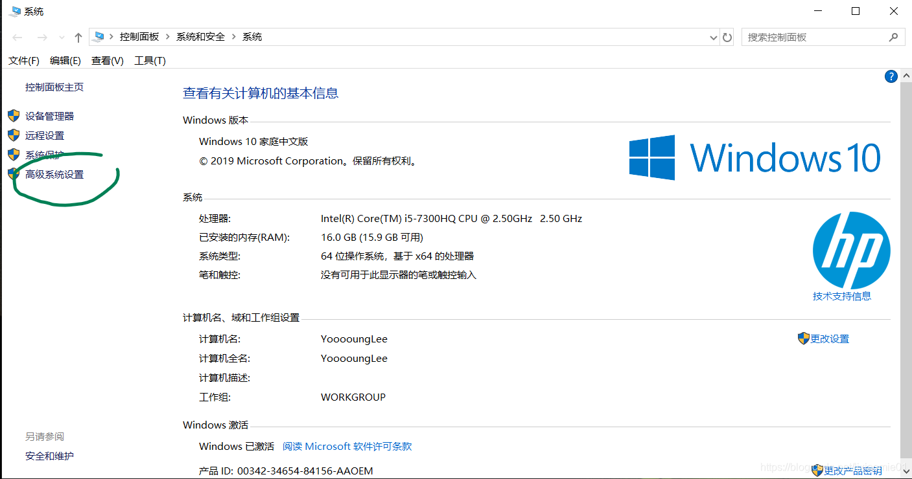Click 更改设置 link

tap(830, 339)
